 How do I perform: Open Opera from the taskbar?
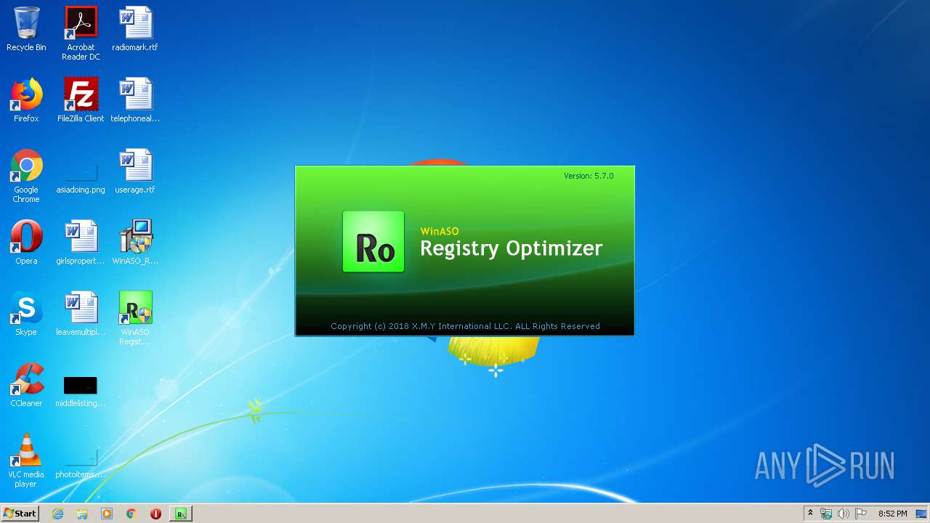click(x=155, y=514)
